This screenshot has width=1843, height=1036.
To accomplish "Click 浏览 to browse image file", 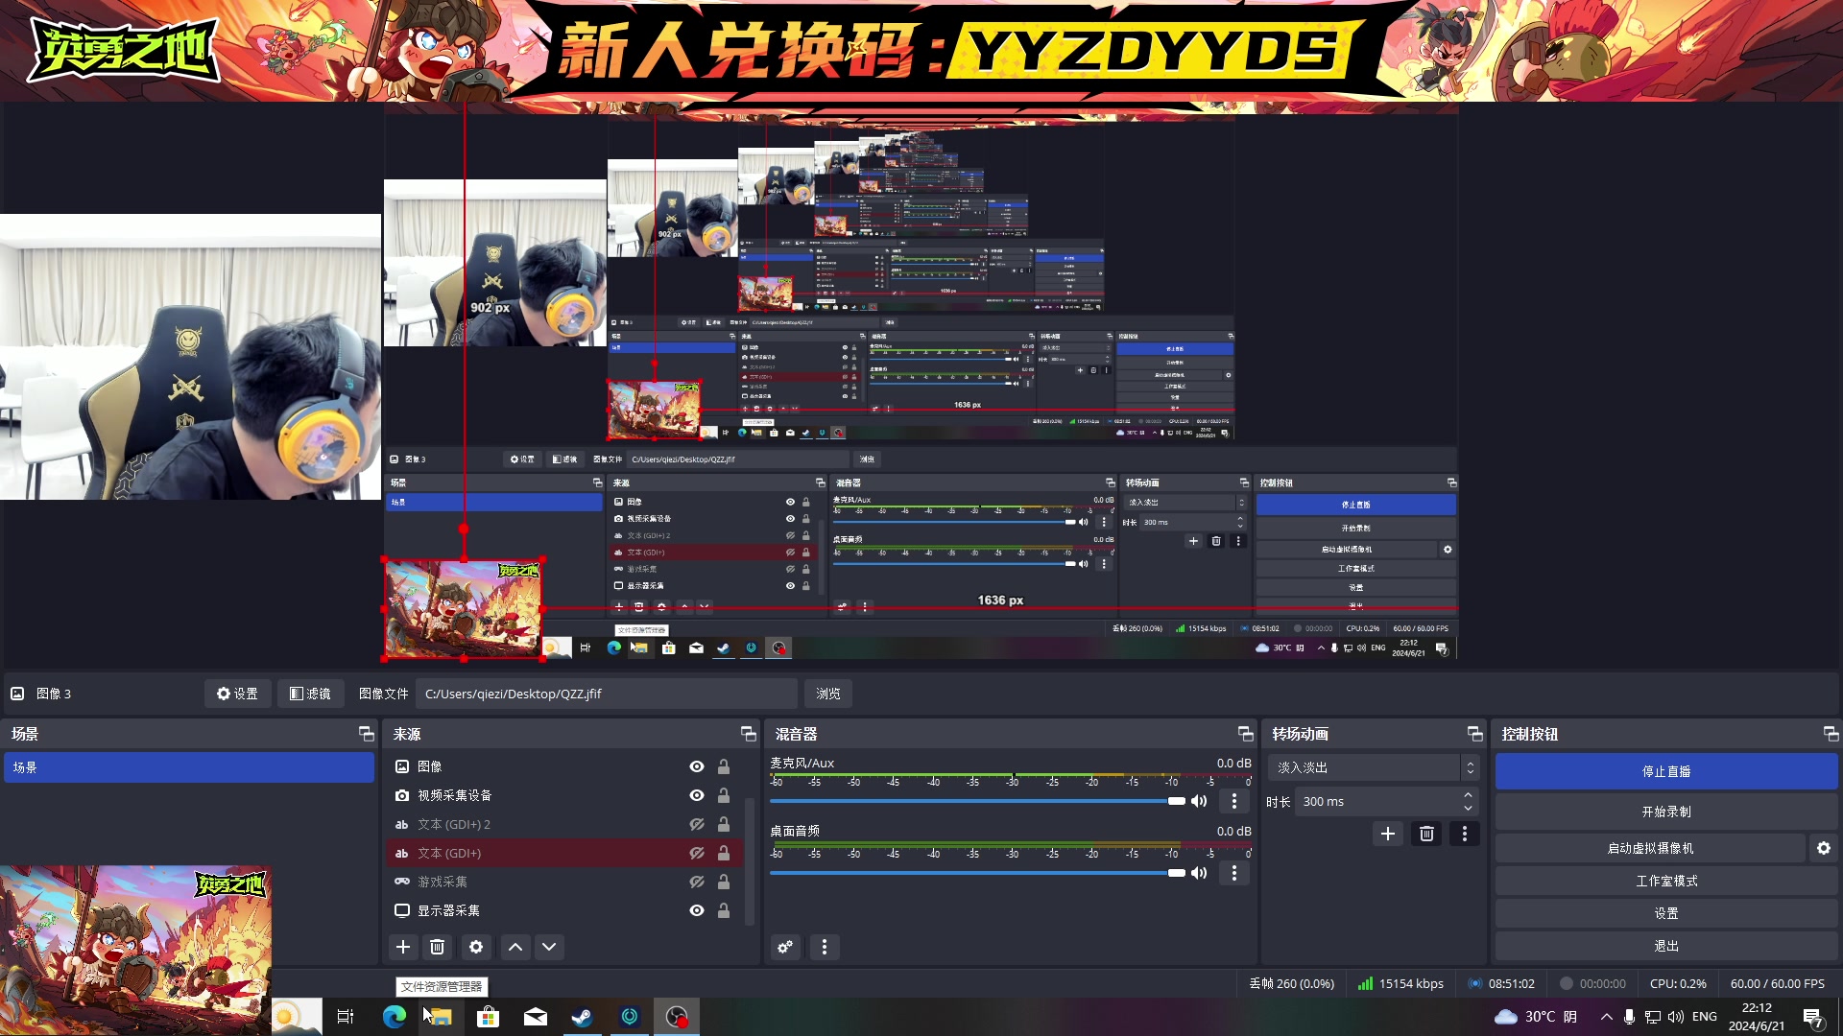I will pyautogui.click(x=827, y=694).
